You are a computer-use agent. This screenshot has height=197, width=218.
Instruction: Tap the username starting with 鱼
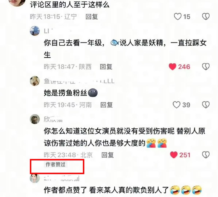pos(79,81)
